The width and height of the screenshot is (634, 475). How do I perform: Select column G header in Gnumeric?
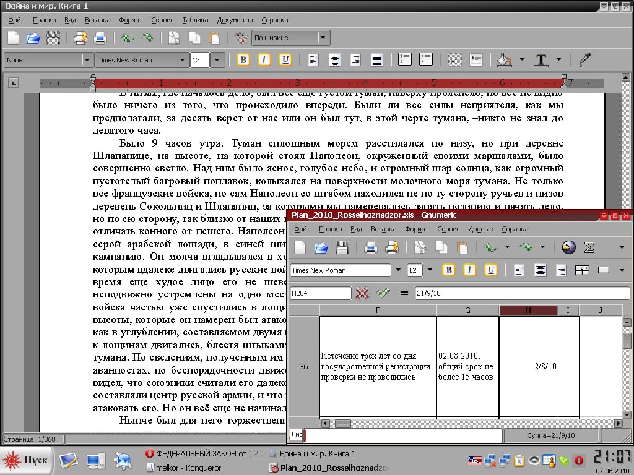pyautogui.click(x=468, y=310)
